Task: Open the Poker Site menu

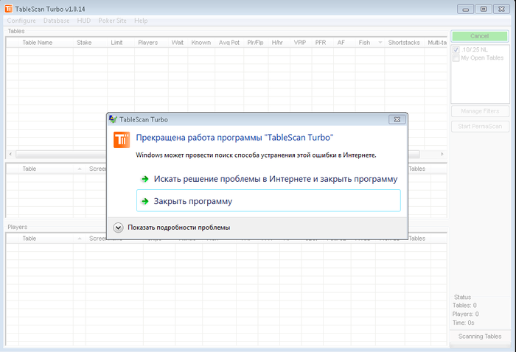Action: [112, 21]
